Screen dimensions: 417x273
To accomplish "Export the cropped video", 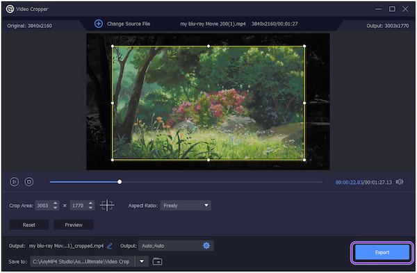I will point(382,252).
